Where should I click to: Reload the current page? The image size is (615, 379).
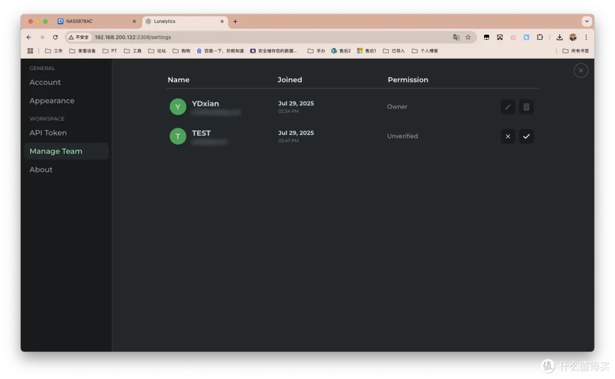coord(55,37)
